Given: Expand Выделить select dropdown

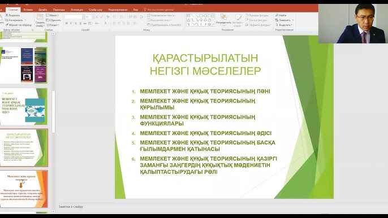Looking at the screenshot, I should (x=284, y=25).
